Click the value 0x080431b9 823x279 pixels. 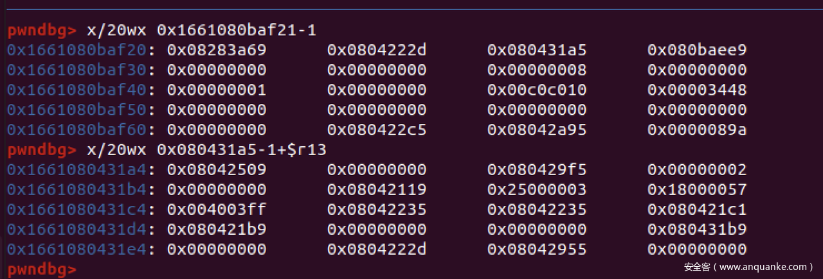[697, 230]
